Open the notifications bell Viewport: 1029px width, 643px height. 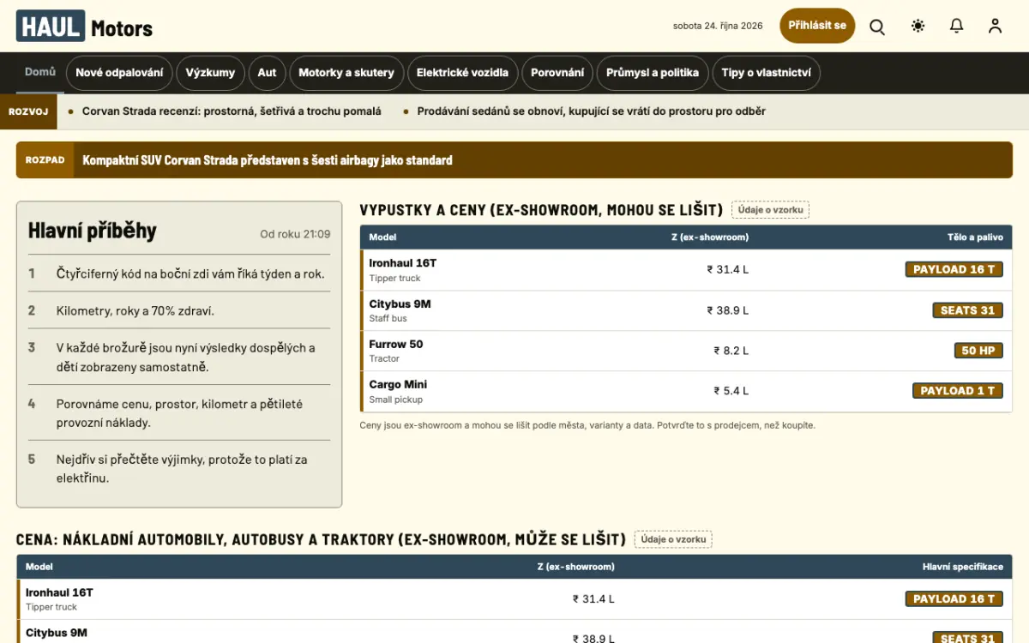[957, 26]
